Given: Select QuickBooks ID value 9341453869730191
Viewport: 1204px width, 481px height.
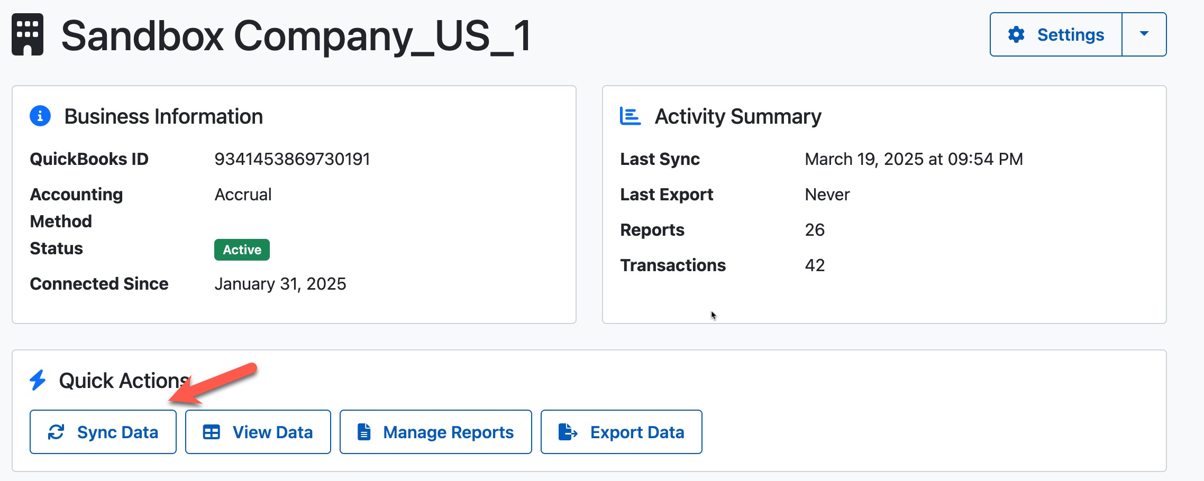Looking at the screenshot, I should click(x=292, y=159).
